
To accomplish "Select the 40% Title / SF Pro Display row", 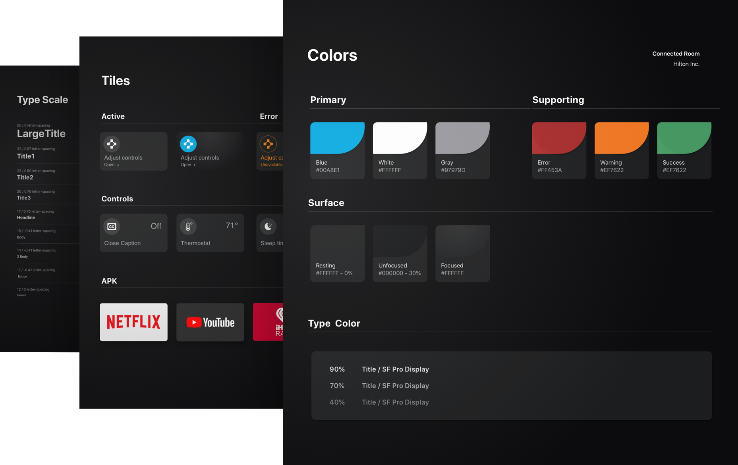I will point(379,402).
